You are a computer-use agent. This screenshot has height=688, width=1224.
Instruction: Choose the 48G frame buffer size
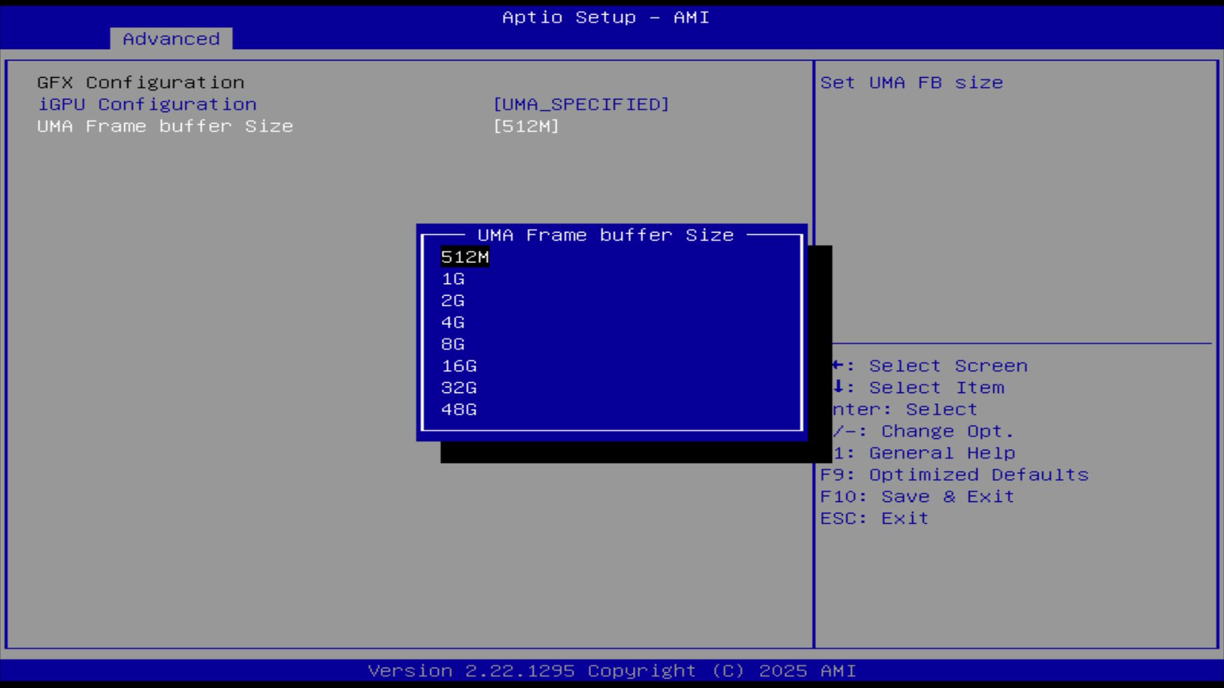click(x=459, y=410)
